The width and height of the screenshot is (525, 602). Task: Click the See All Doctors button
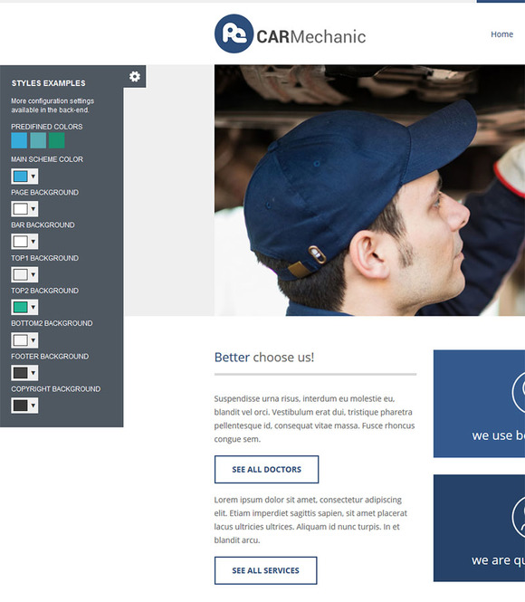point(266,470)
